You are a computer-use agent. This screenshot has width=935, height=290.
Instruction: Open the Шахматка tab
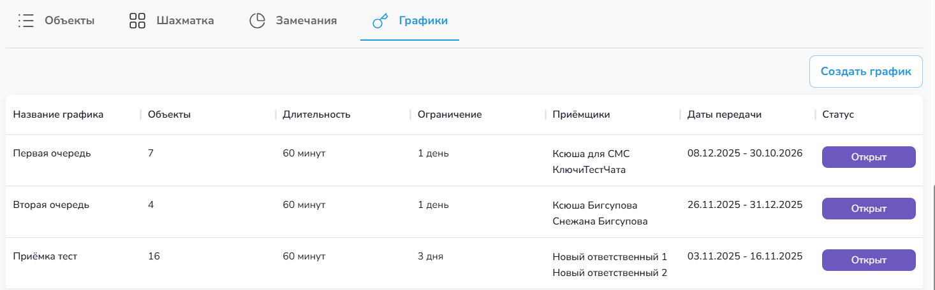(185, 20)
